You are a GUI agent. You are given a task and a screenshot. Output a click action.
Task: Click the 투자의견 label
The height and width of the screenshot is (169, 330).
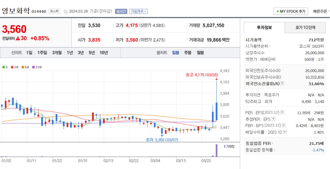(253, 95)
